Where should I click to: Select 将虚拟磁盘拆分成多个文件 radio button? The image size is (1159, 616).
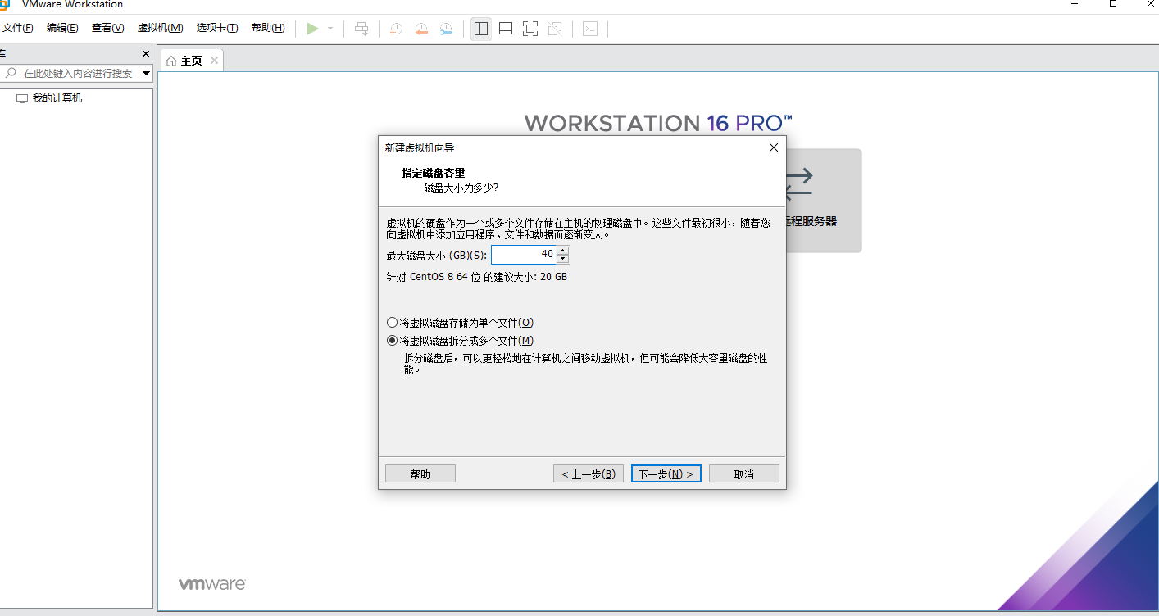pos(392,341)
